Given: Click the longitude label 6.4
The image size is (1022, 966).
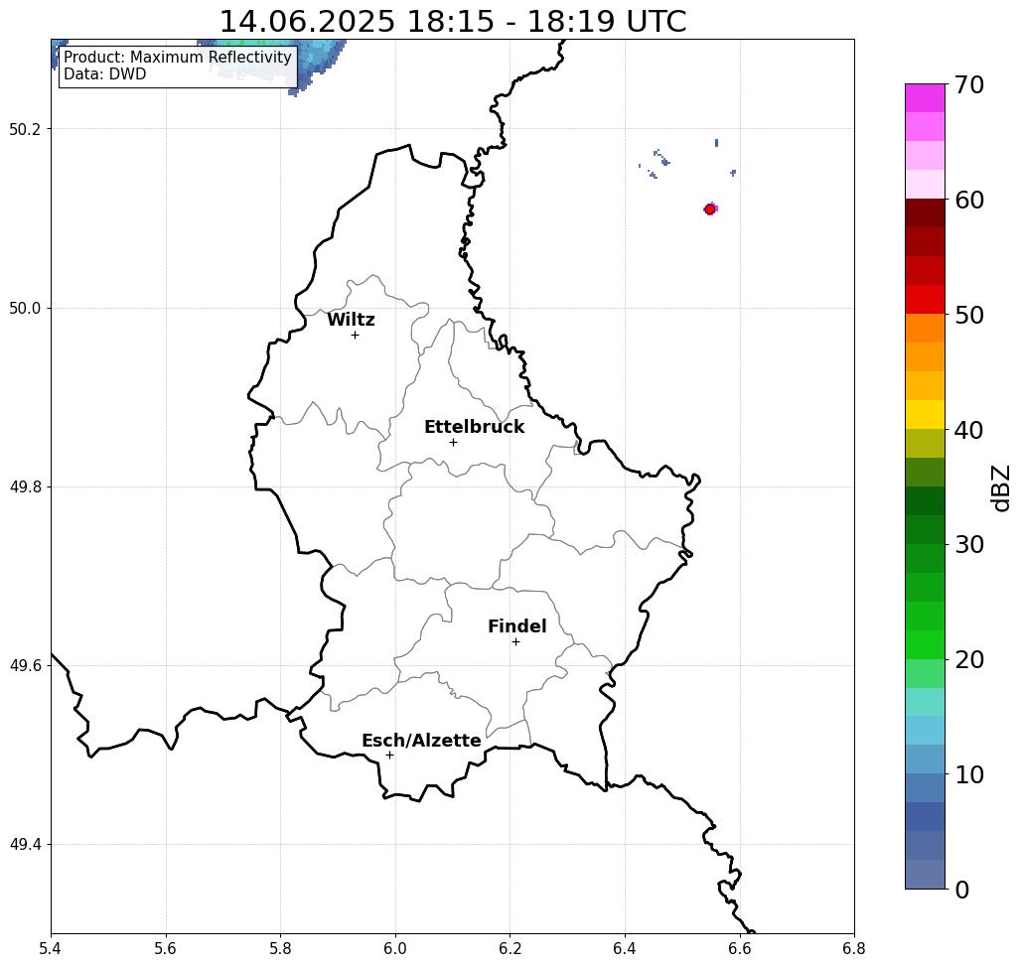Looking at the screenshot, I should tap(625, 948).
